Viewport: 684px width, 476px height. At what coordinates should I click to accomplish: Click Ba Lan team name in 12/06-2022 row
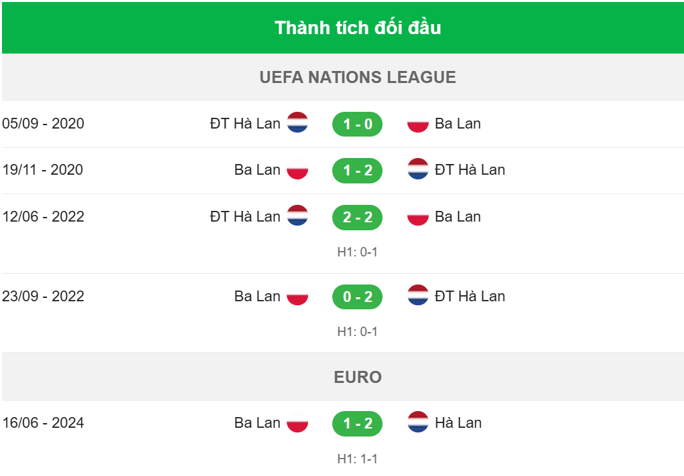click(x=458, y=217)
